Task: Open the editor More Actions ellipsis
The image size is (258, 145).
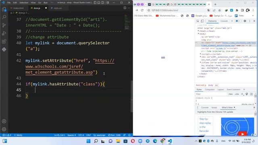Action: [x=129, y=8]
